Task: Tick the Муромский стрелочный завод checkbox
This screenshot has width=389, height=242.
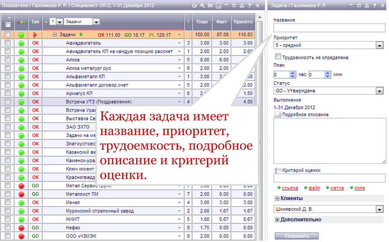Action: [x=8, y=211]
